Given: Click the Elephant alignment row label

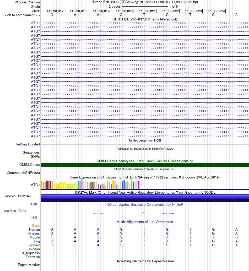Looking at the screenshot, I should 33,245.
